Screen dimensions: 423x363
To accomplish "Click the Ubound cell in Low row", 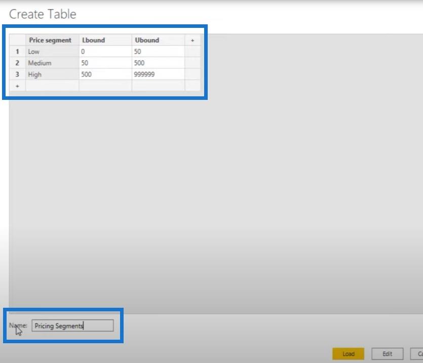I will click(159, 52).
